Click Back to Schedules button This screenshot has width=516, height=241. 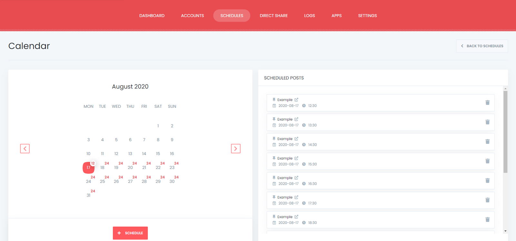pyautogui.click(x=482, y=46)
